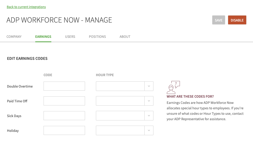Click the help person question icon

click(x=173, y=87)
